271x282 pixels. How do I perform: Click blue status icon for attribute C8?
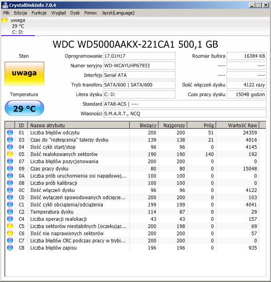pos(10,248)
